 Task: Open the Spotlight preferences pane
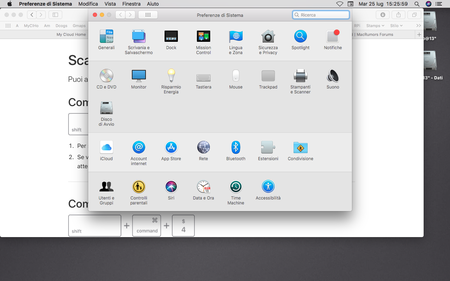click(x=301, y=40)
